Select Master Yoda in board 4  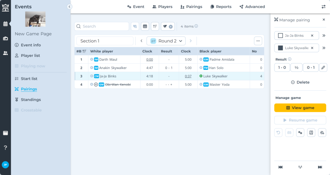click(219, 85)
